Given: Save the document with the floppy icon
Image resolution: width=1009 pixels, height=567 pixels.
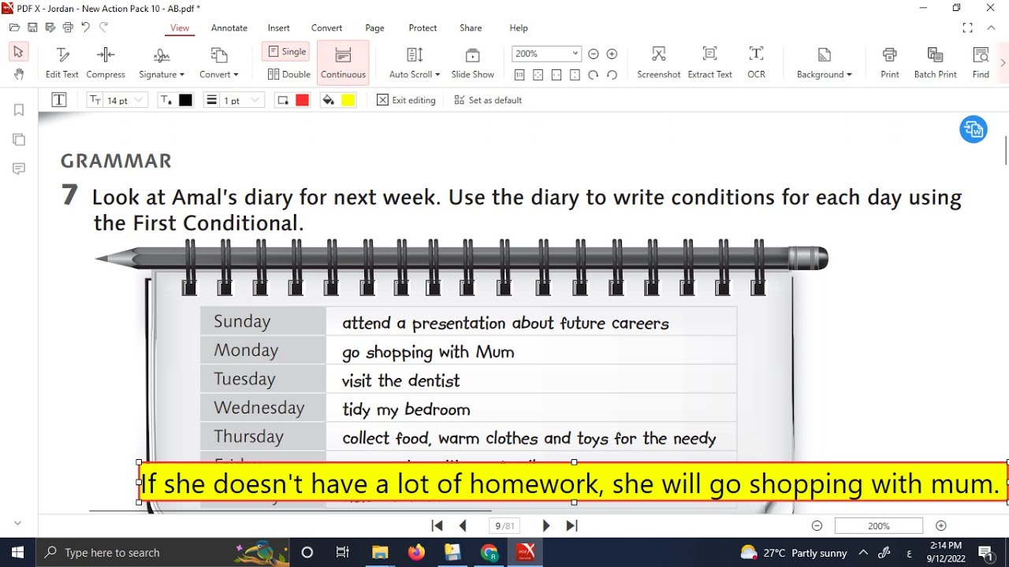Looking at the screenshot, I should point(32,28).
